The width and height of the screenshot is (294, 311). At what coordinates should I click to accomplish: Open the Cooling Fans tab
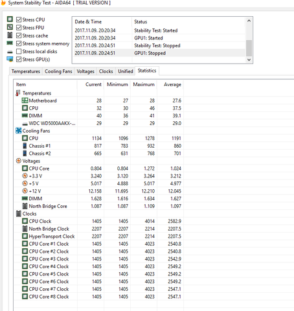(58, 71)
